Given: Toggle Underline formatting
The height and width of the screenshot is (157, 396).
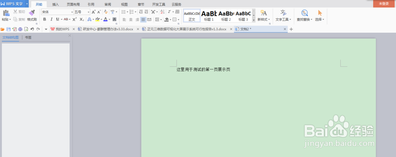Looking at the screenshot, I should (x=57, y=19).
